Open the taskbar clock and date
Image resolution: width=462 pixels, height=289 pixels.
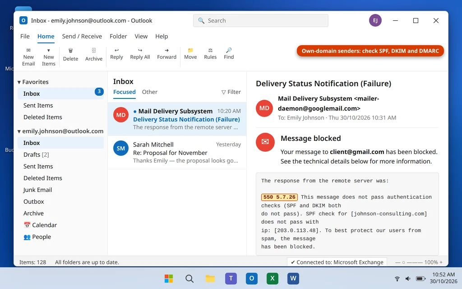(444, 278)
